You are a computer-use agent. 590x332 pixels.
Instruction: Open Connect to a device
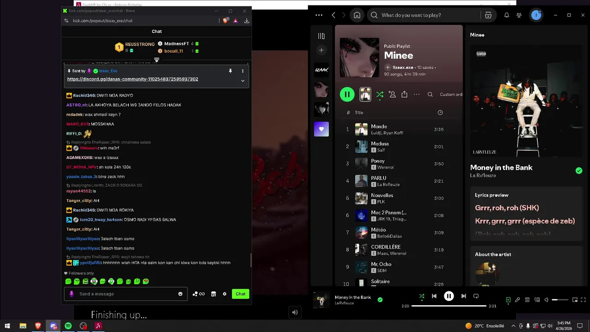[x=537, y=300]
